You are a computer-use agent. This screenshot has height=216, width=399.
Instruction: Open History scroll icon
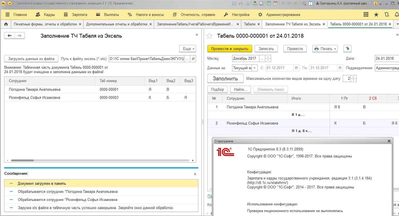coord(387,15)
